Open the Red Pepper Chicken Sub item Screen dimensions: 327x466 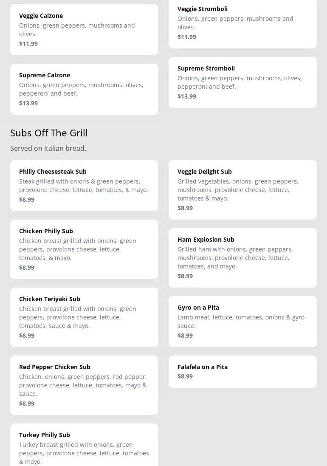point(84,385)
